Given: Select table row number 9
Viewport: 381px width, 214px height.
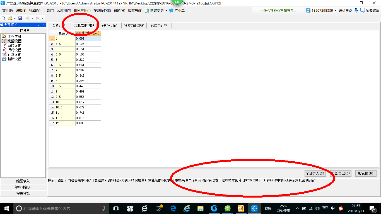Looking at the screenshot, I should 52,81.
